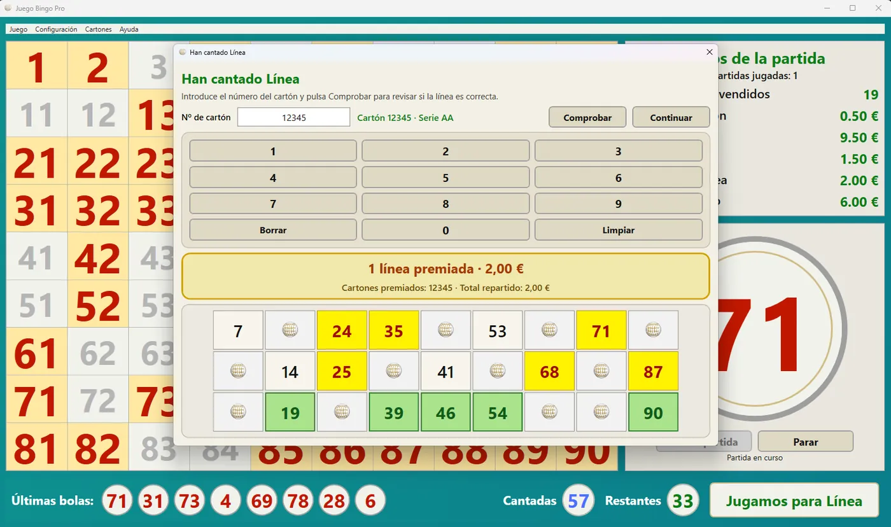This screenshot has height=527, width=891.
Task: Click blank ball icon left of card cell 53
Action: pyautogui.click(x=445, y=330)
